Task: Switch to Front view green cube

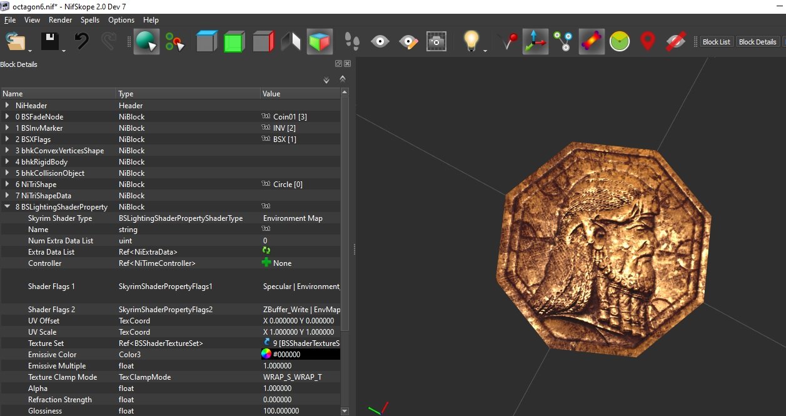Action: tap(234, 42)
